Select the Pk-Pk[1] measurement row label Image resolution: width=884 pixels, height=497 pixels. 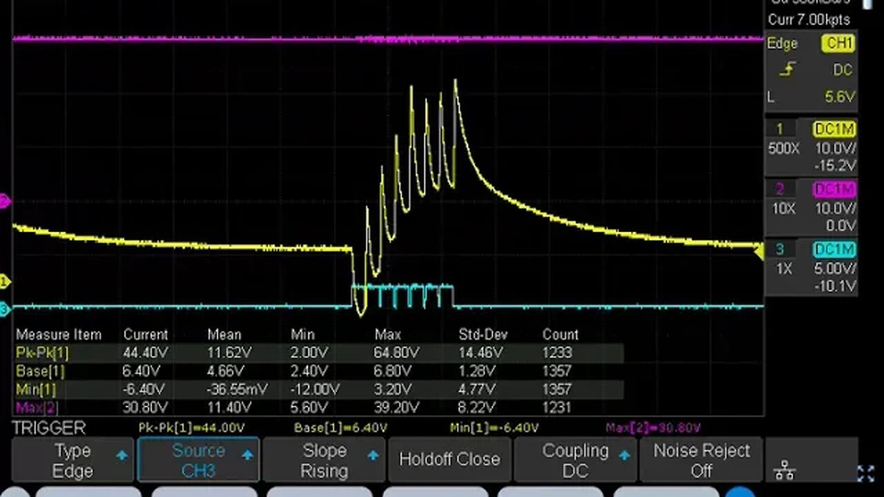pyautogui.click(x=42, y=353)
